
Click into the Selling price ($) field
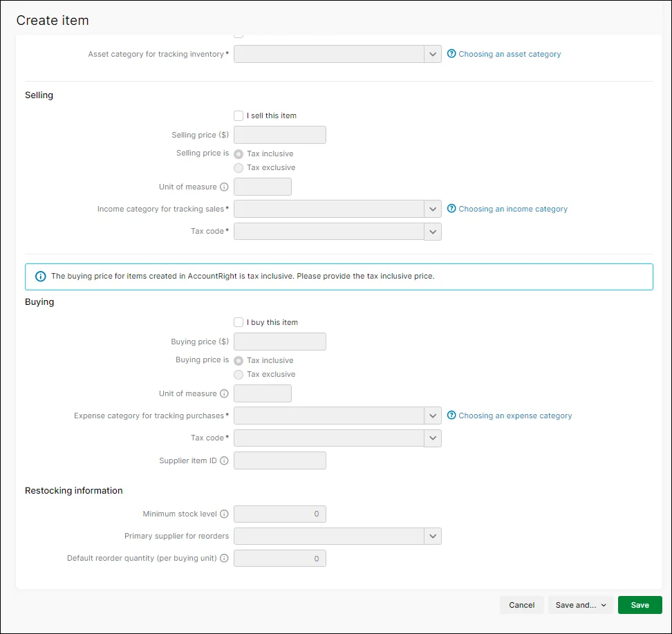click(x=280, y=135)
